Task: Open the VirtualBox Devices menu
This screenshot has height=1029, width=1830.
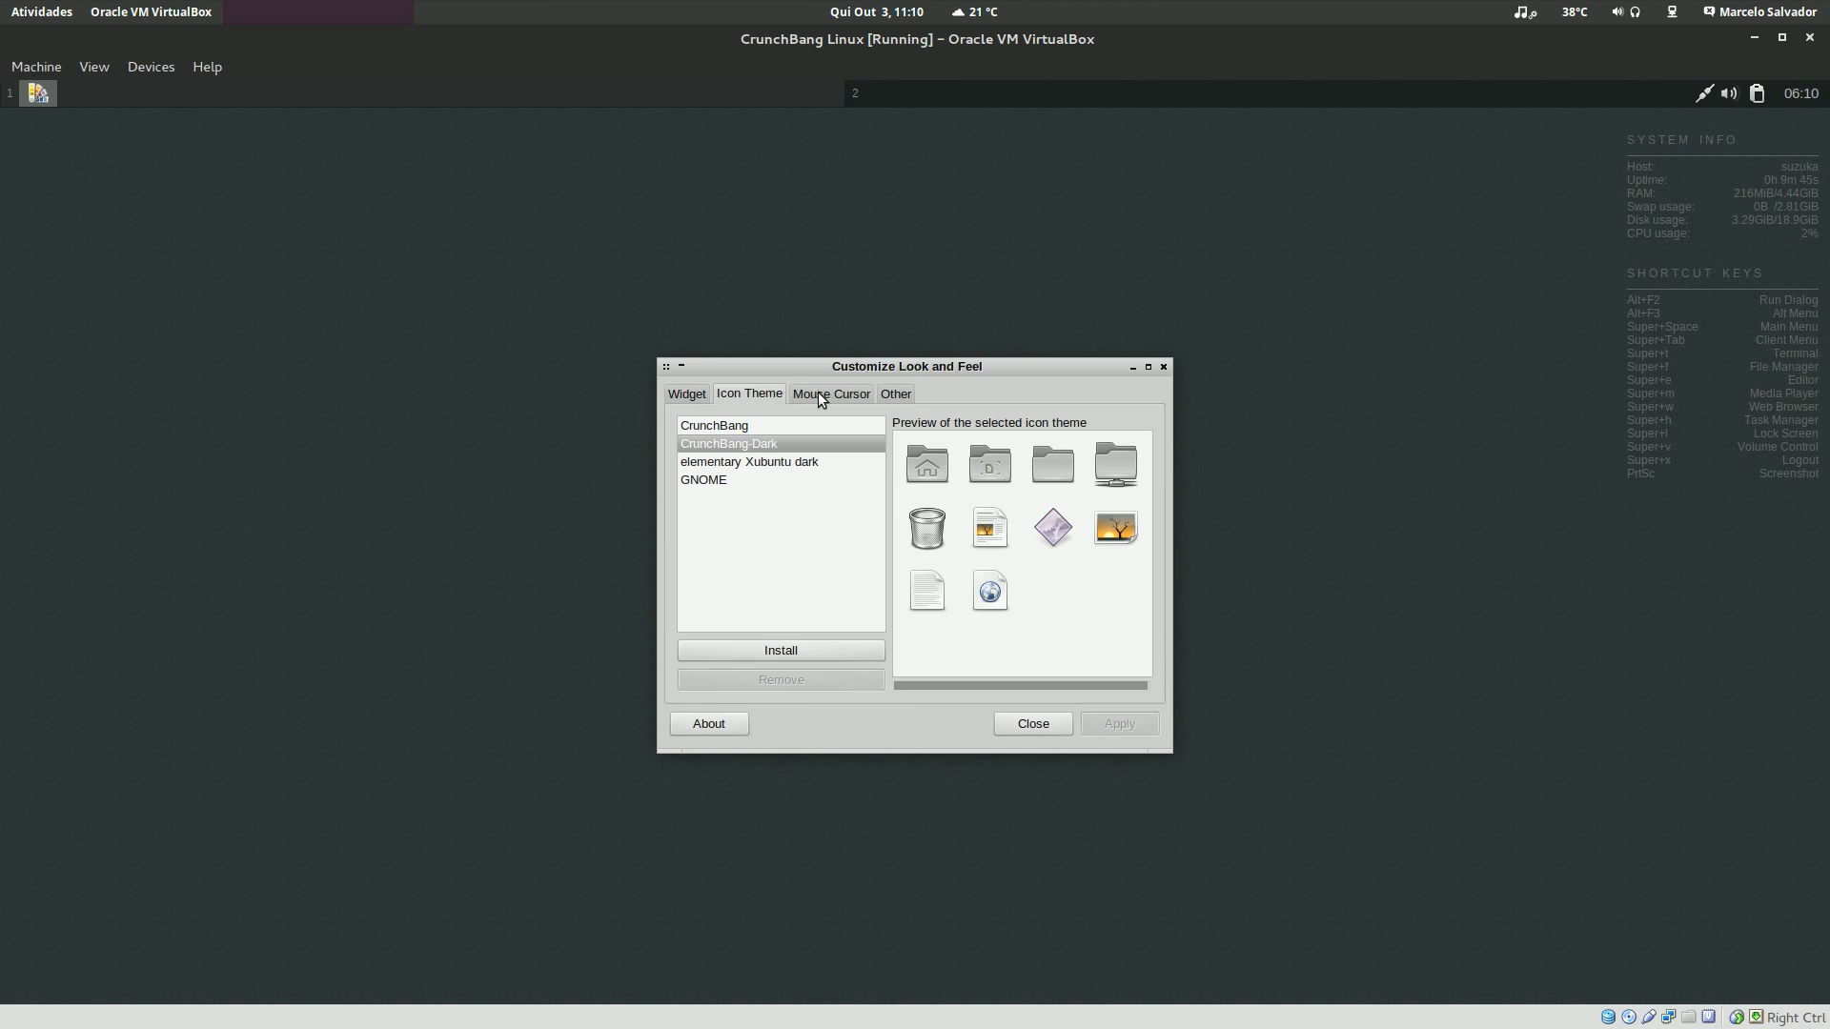Action: coord(151,67)
